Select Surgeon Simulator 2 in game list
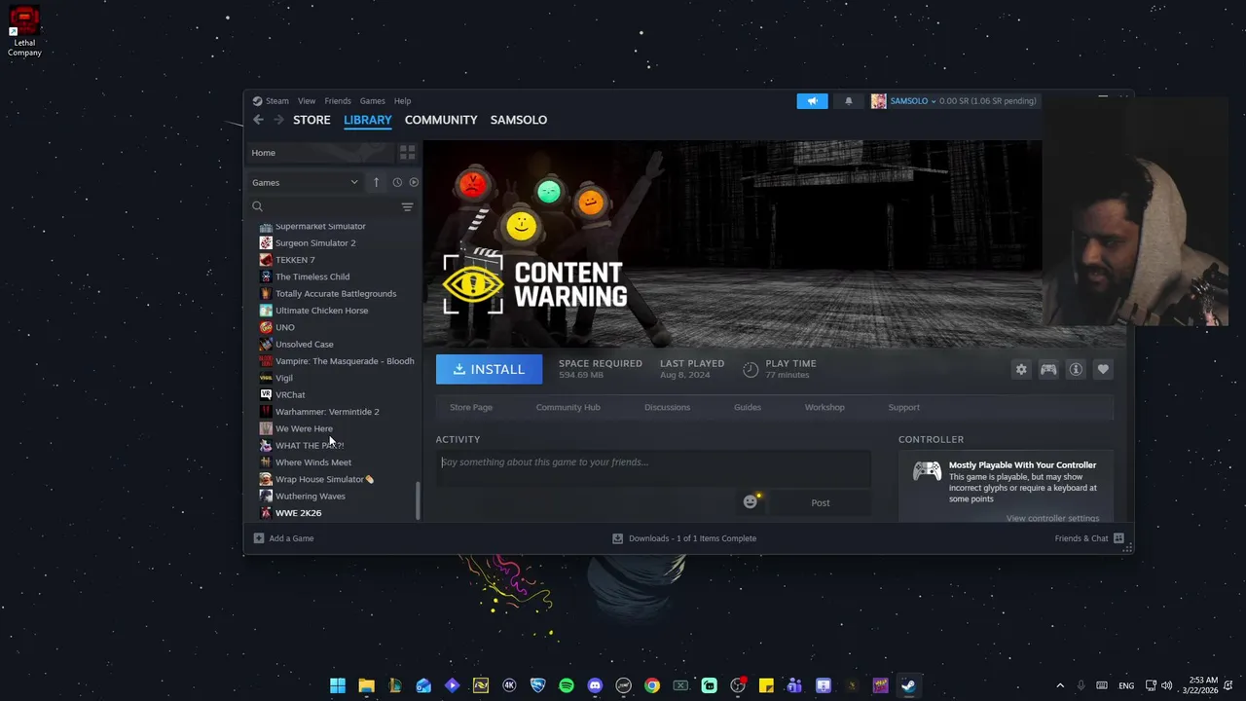1246x701 pixels. click(x=315, y=243)
